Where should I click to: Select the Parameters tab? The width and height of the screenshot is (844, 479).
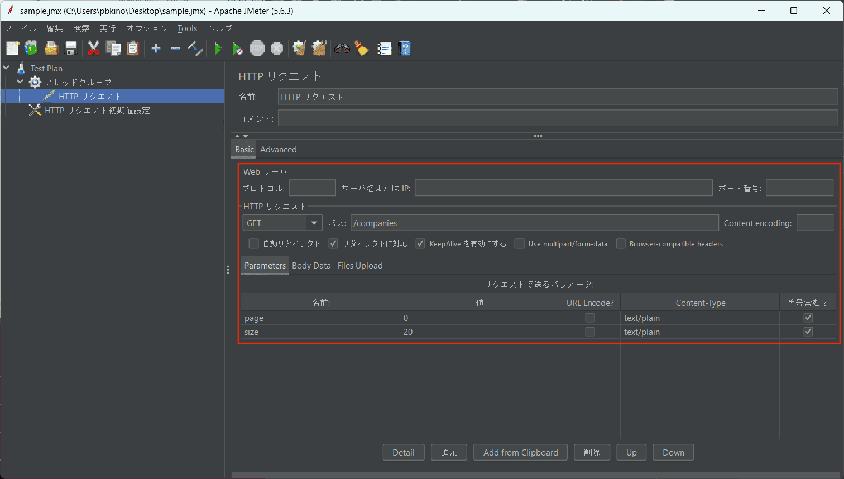pyautogui.click(x=265, y=266)
